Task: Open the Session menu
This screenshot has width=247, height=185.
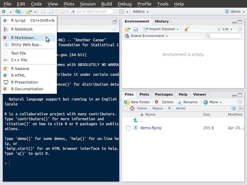Action: tap(88, 4)
